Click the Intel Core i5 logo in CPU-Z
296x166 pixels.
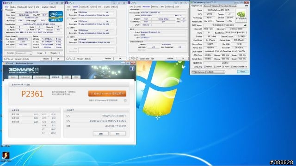pos(55,16)
